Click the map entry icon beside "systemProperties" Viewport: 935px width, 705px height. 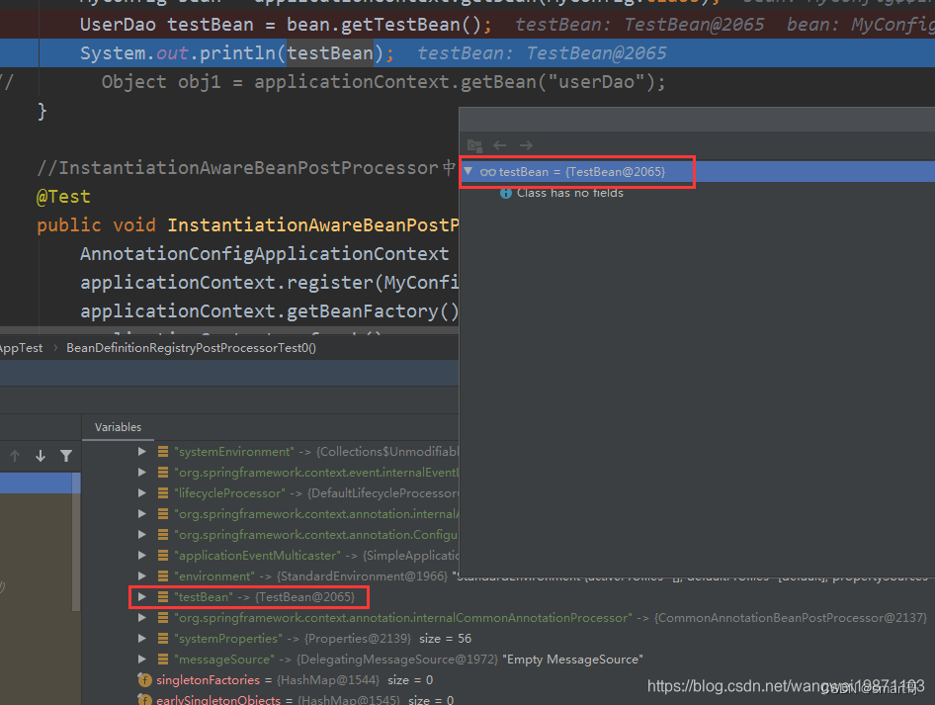tap(162, 638)
